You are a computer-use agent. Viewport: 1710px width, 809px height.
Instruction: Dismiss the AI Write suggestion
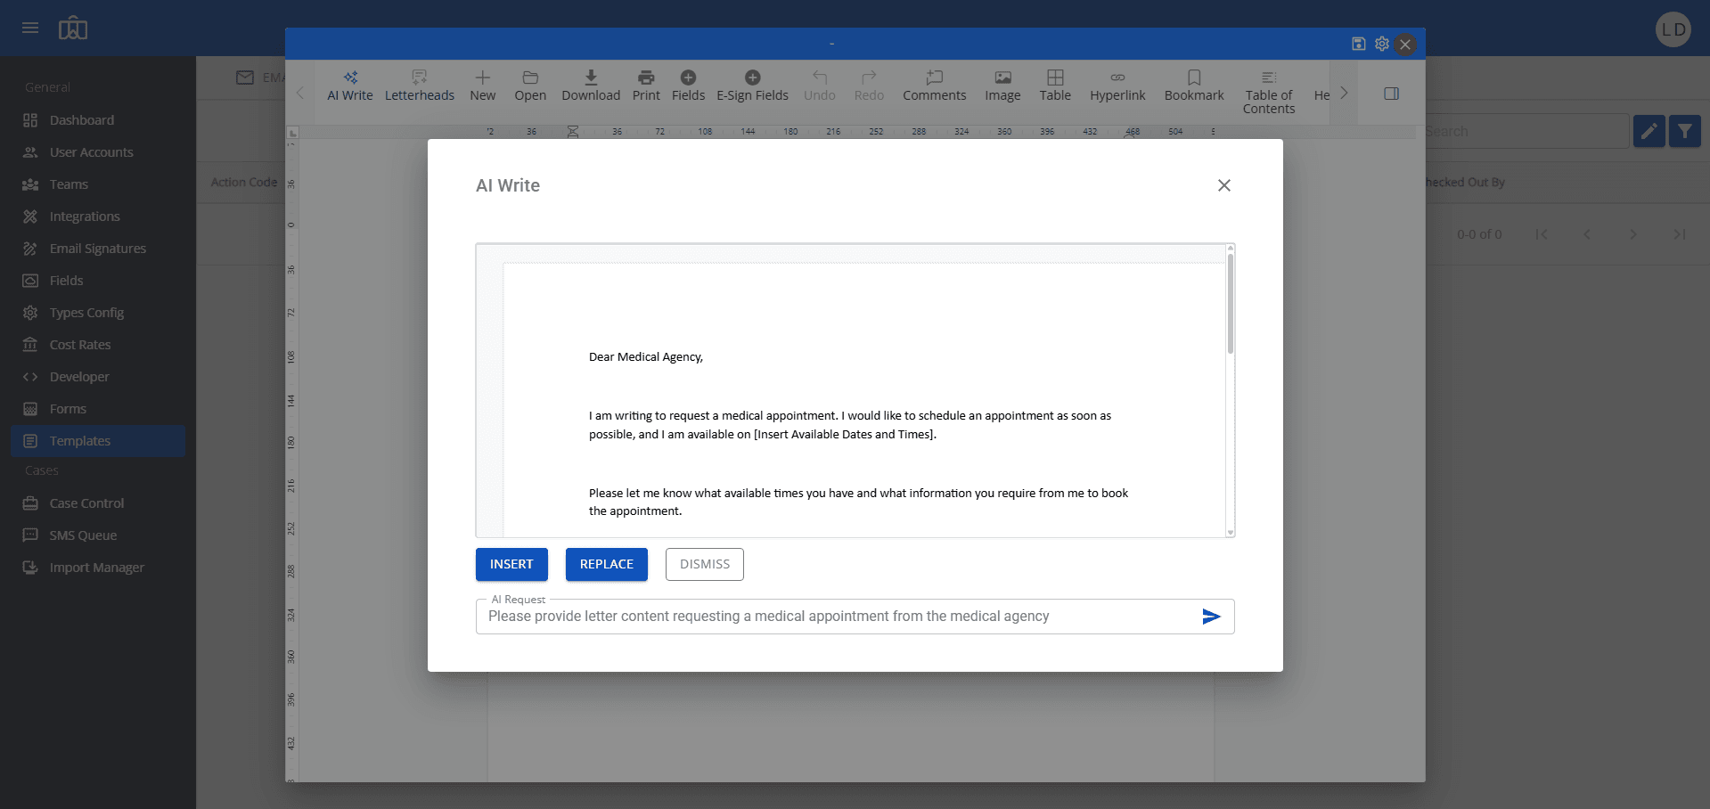pos(704,564)
